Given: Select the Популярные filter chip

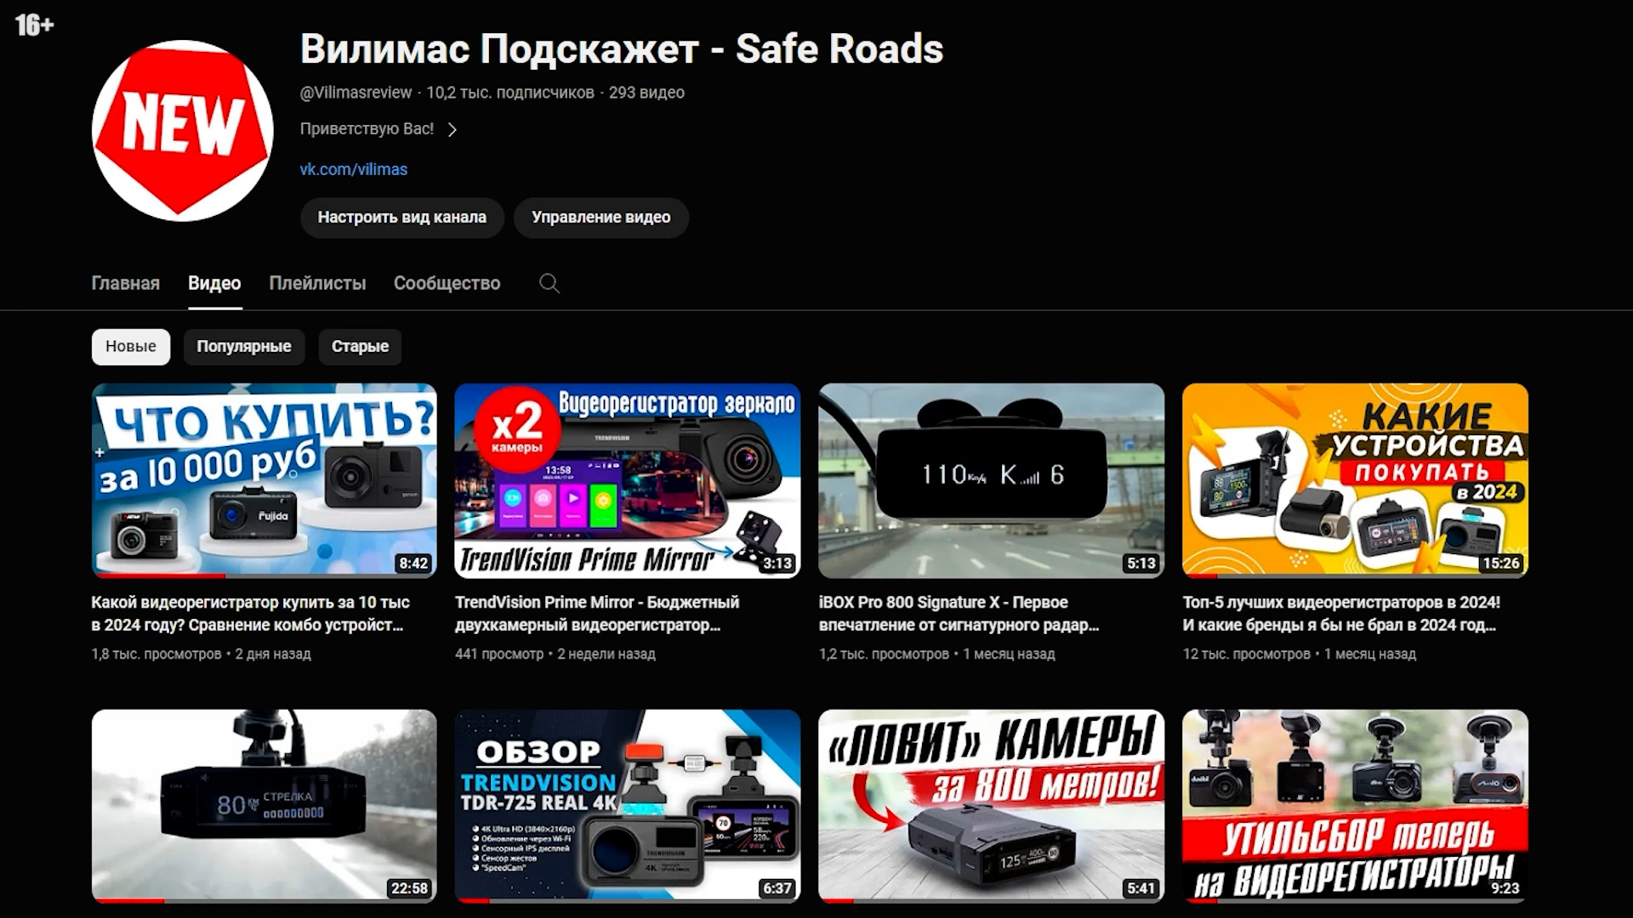Looking at the screenshot, I should coord(244,347).
